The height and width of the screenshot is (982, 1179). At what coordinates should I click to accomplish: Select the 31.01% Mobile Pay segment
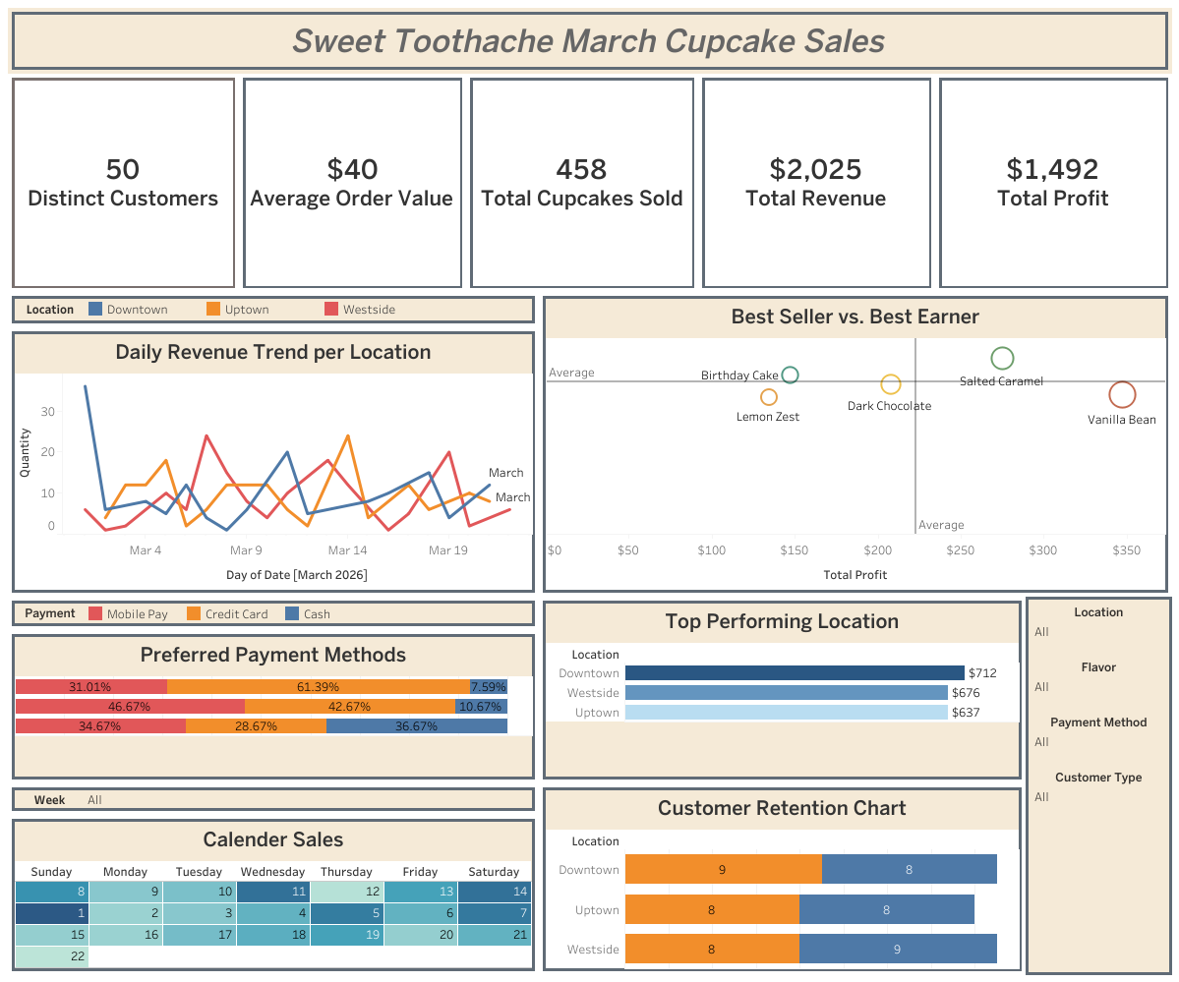pos(91,686)
